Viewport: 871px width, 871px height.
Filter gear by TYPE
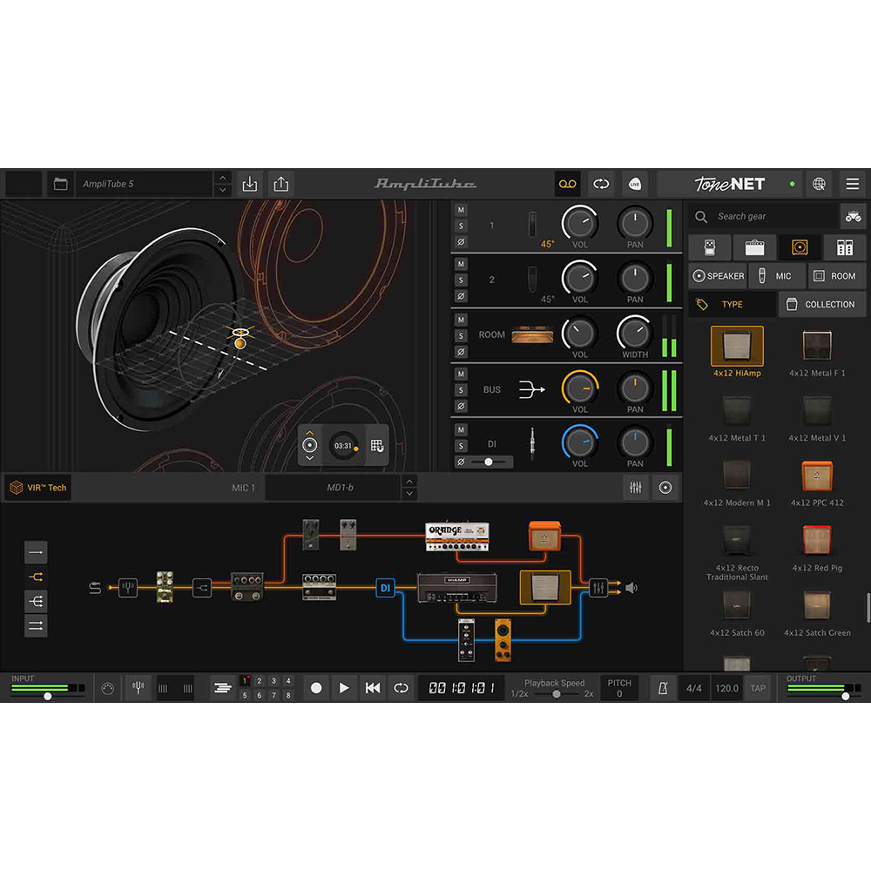coord(733,304)
